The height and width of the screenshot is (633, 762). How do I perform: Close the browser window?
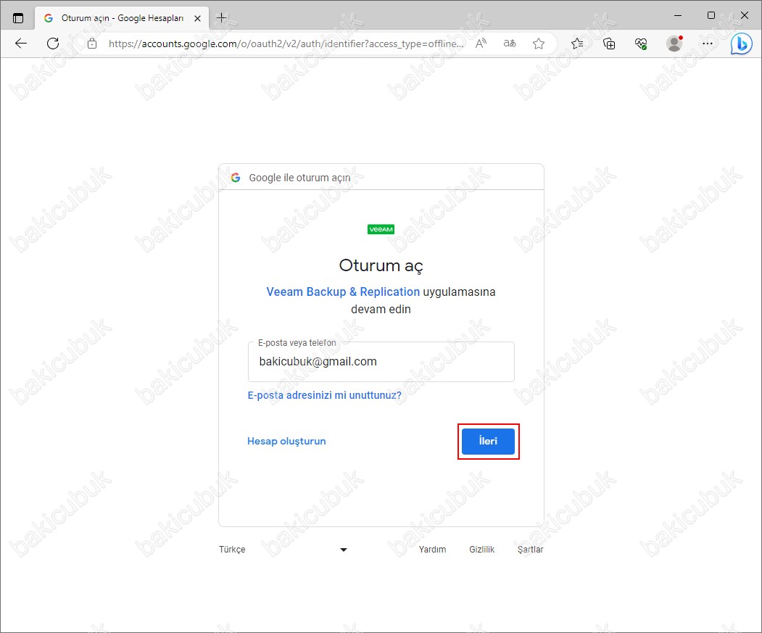[x=744, y=15]
